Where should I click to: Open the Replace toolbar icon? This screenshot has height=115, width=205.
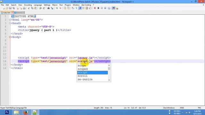click(x=52, y=8)
